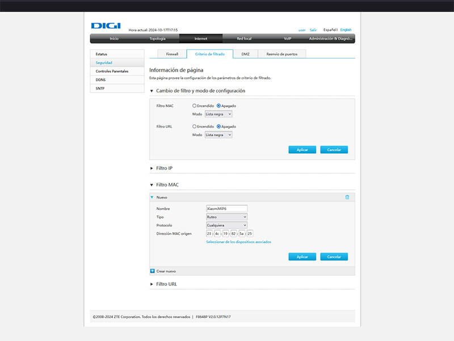
Task: Click Crear nuevo to add filter
Action: (x=166, y=271)
